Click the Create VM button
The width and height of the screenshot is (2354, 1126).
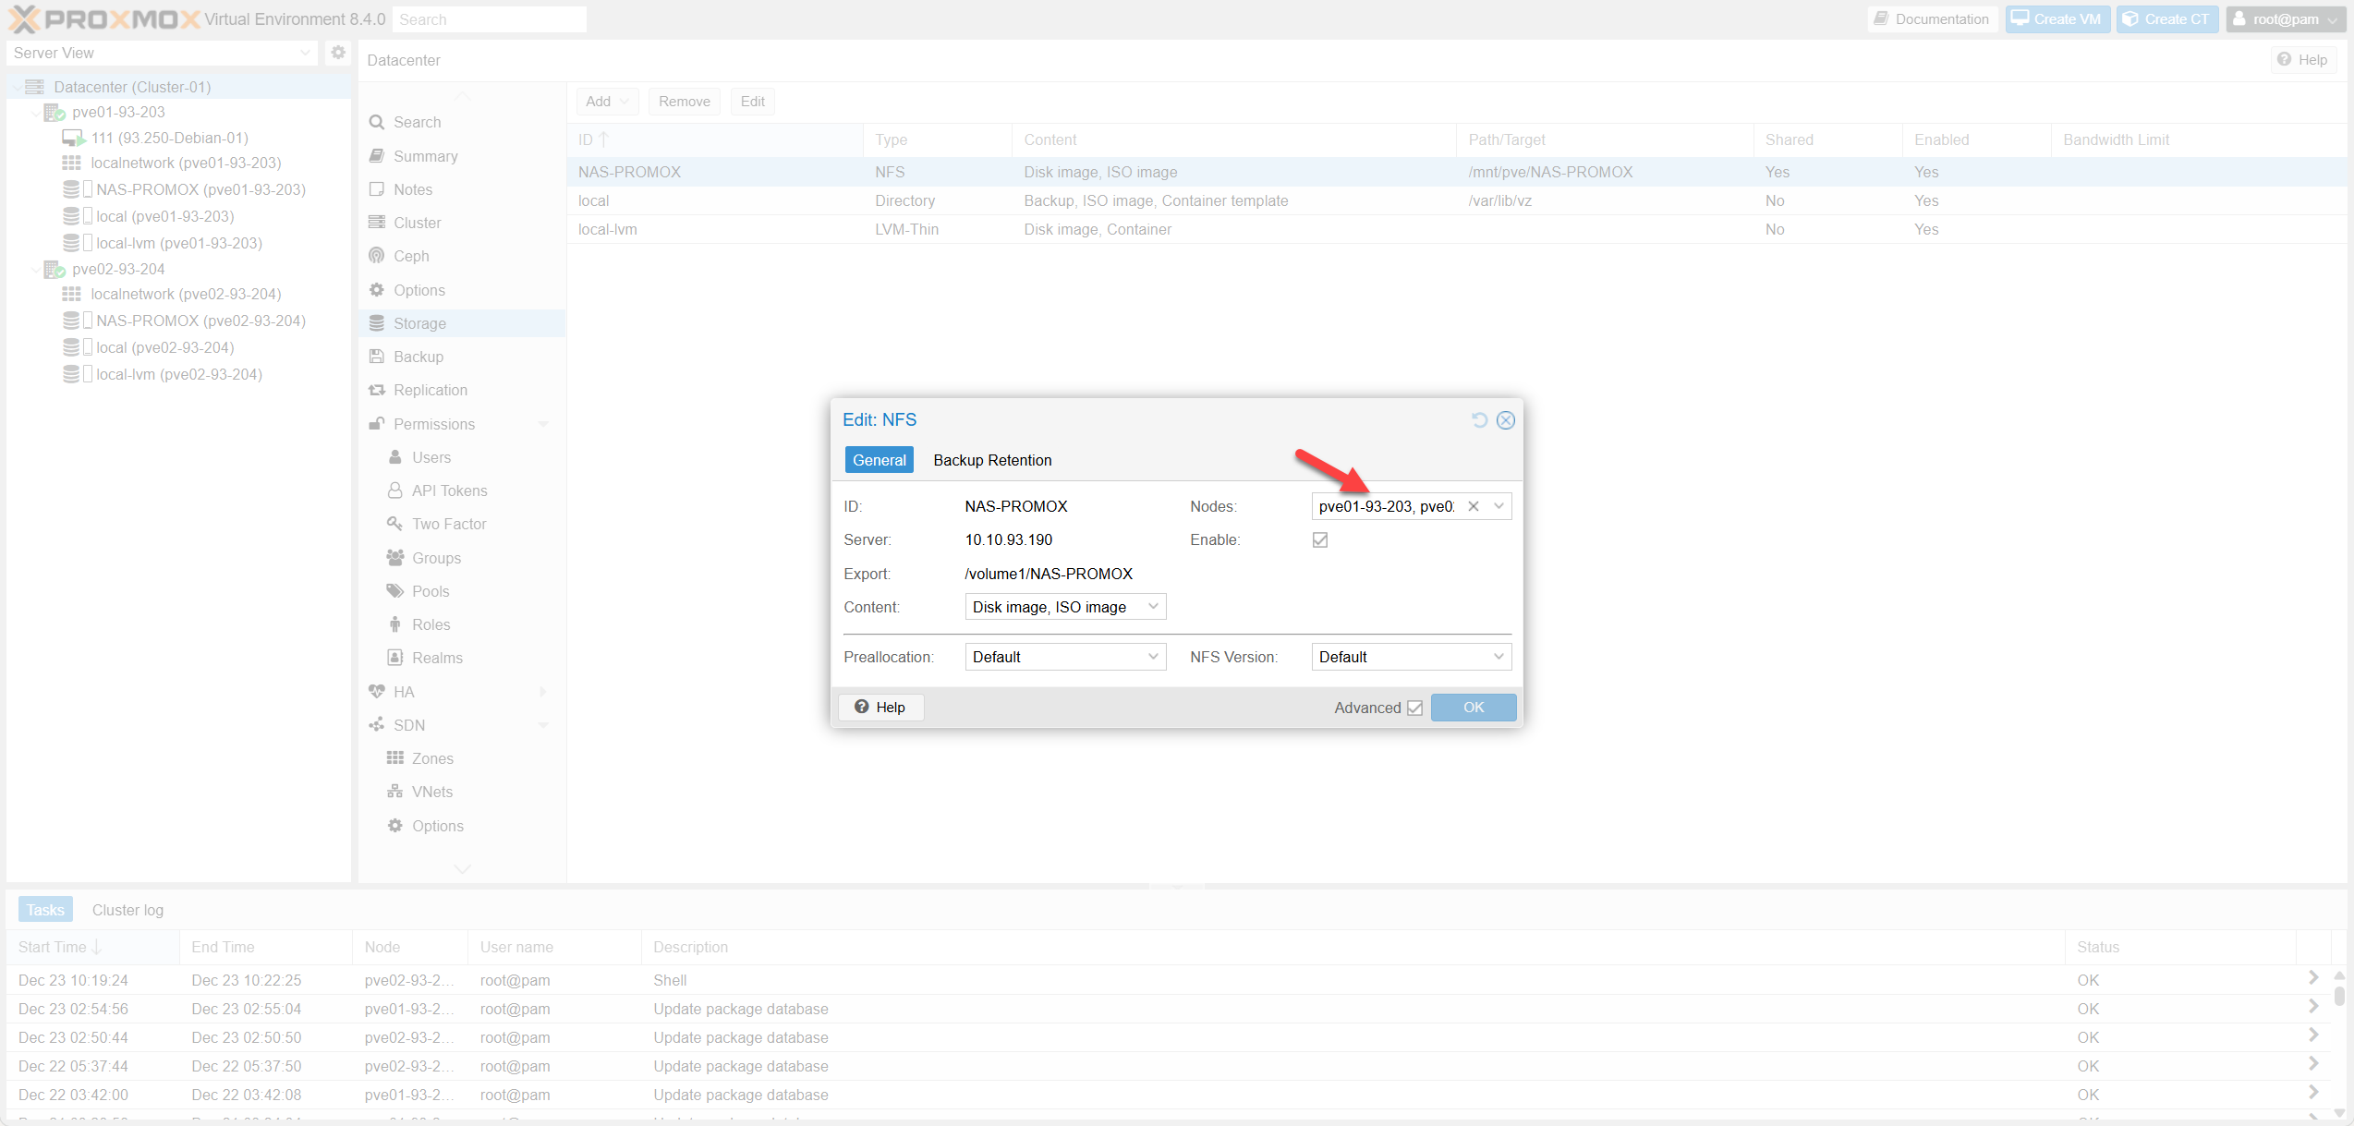(2057, 18)
